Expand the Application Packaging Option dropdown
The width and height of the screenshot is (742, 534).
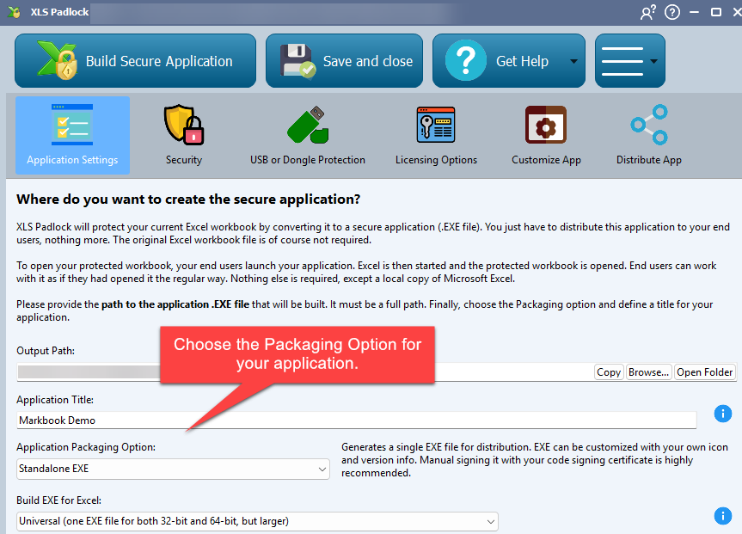tap(173, 470)
